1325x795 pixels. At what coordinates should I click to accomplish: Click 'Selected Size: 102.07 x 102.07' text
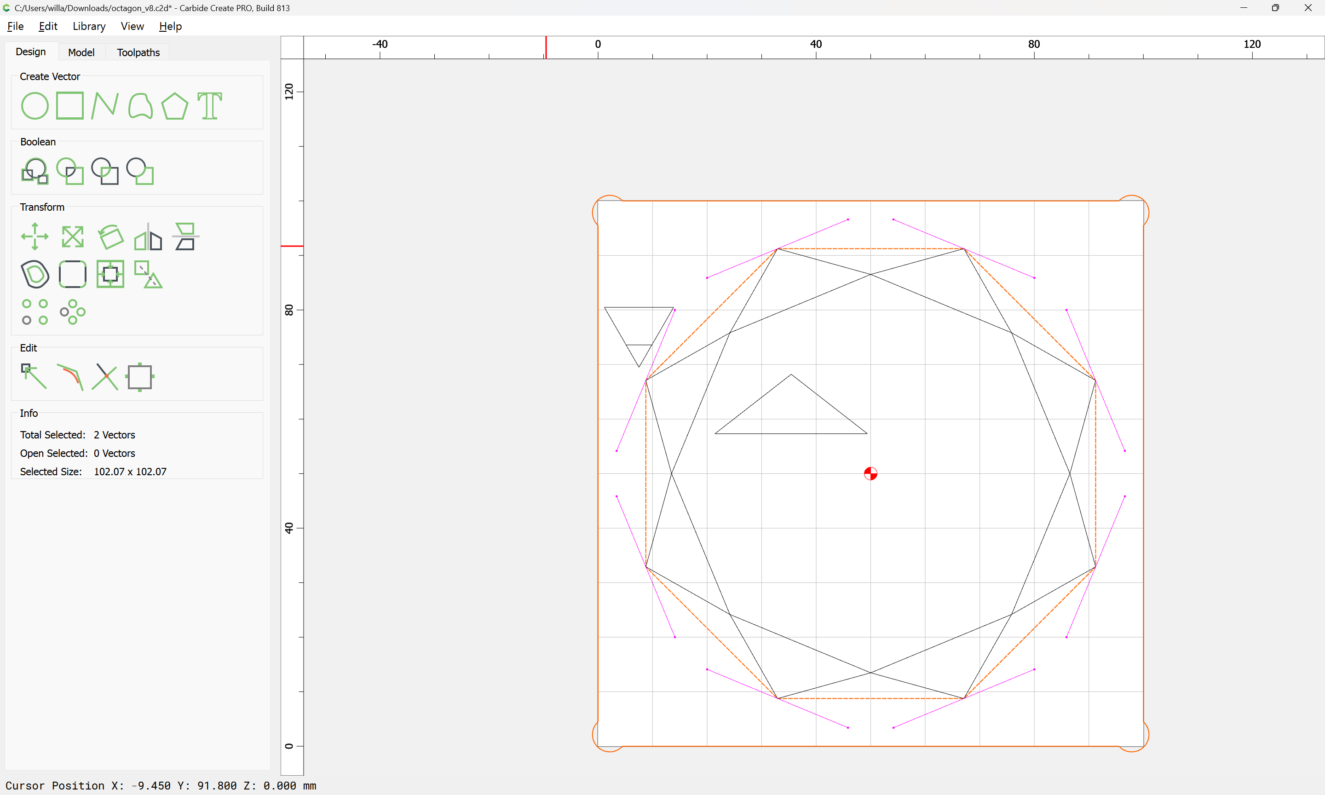coord(93,472)
